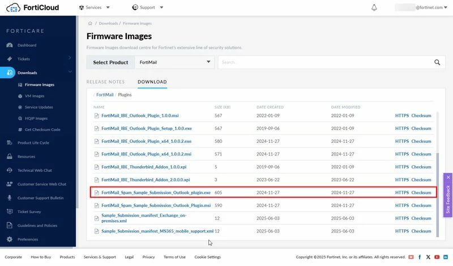Image resolution: width=453 pixels, height=266 pixels.
Task: Open Services & Support footer link
Action: point(100,257)
